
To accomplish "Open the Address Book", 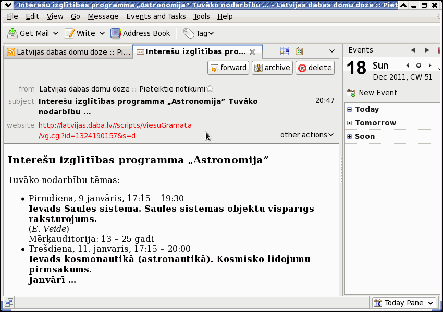I will [140, 33].
